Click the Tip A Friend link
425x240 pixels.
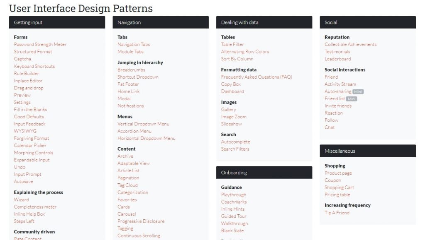pyautogui.click(x=337, y=213)
